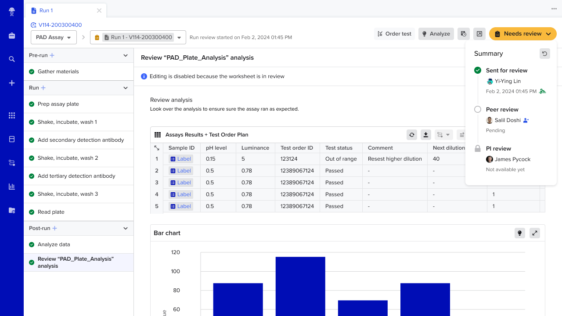The height and width of the screenshot is (316, 562).
Task: Open the PAD Assay dropdown
Action: coord(54,37)
